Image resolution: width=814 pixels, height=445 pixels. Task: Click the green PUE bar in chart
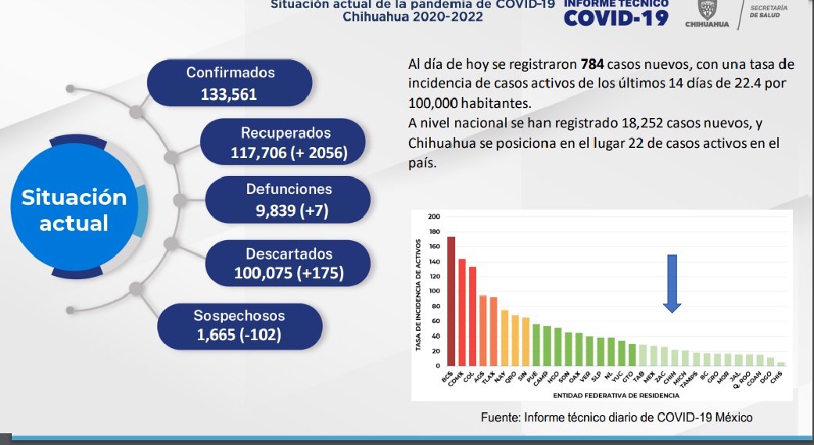[x=536, y=345]
